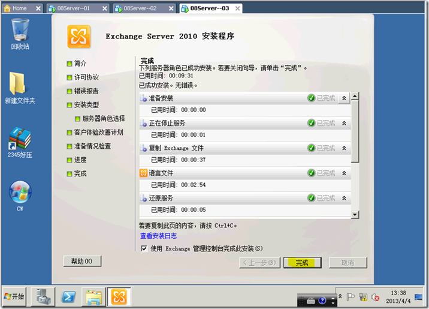Collapse the 还原服务 section
Image resolution: width=429 pixels, height=309 pixels.
[x=344, y=198]
